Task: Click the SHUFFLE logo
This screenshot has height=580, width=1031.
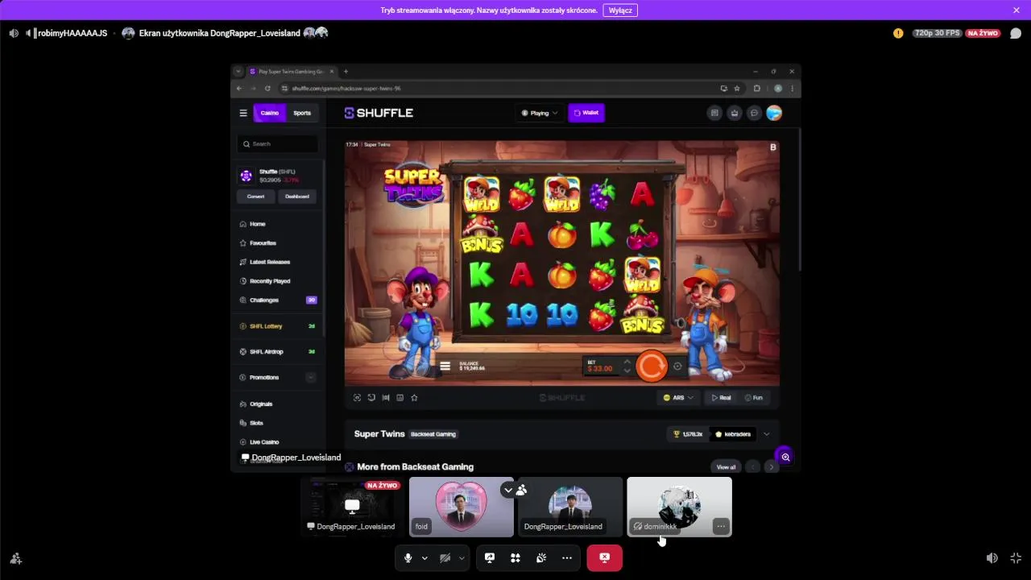Action: click(379, 113)
